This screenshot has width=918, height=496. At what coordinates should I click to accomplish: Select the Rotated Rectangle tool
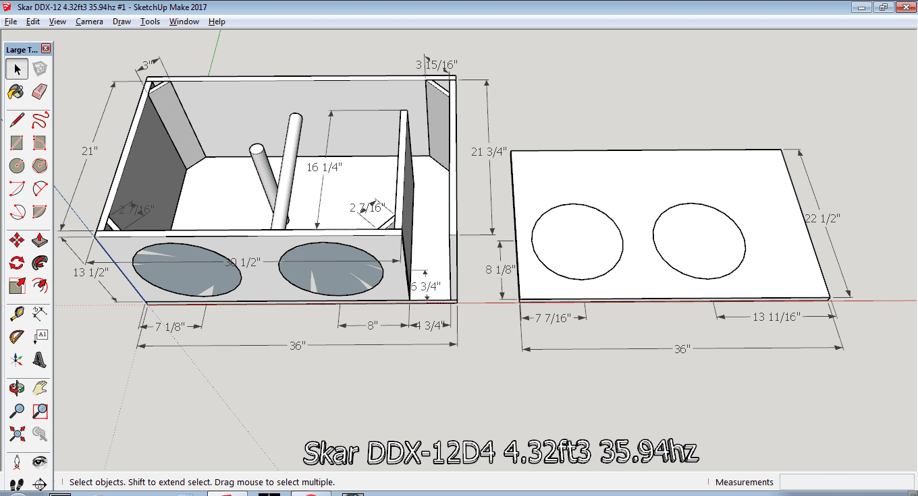40,143
